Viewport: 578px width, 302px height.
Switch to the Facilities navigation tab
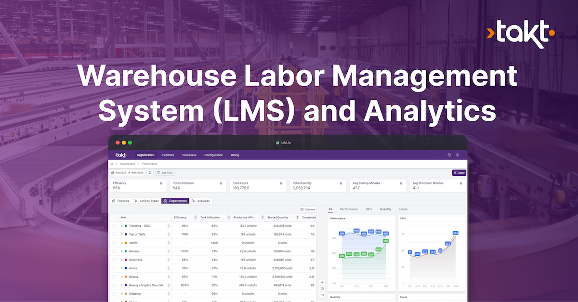tap(169, 155)
